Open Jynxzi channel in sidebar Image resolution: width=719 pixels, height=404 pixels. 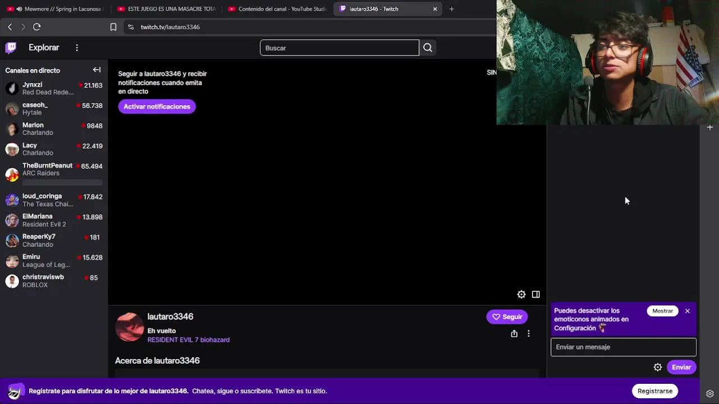point(54,89)
